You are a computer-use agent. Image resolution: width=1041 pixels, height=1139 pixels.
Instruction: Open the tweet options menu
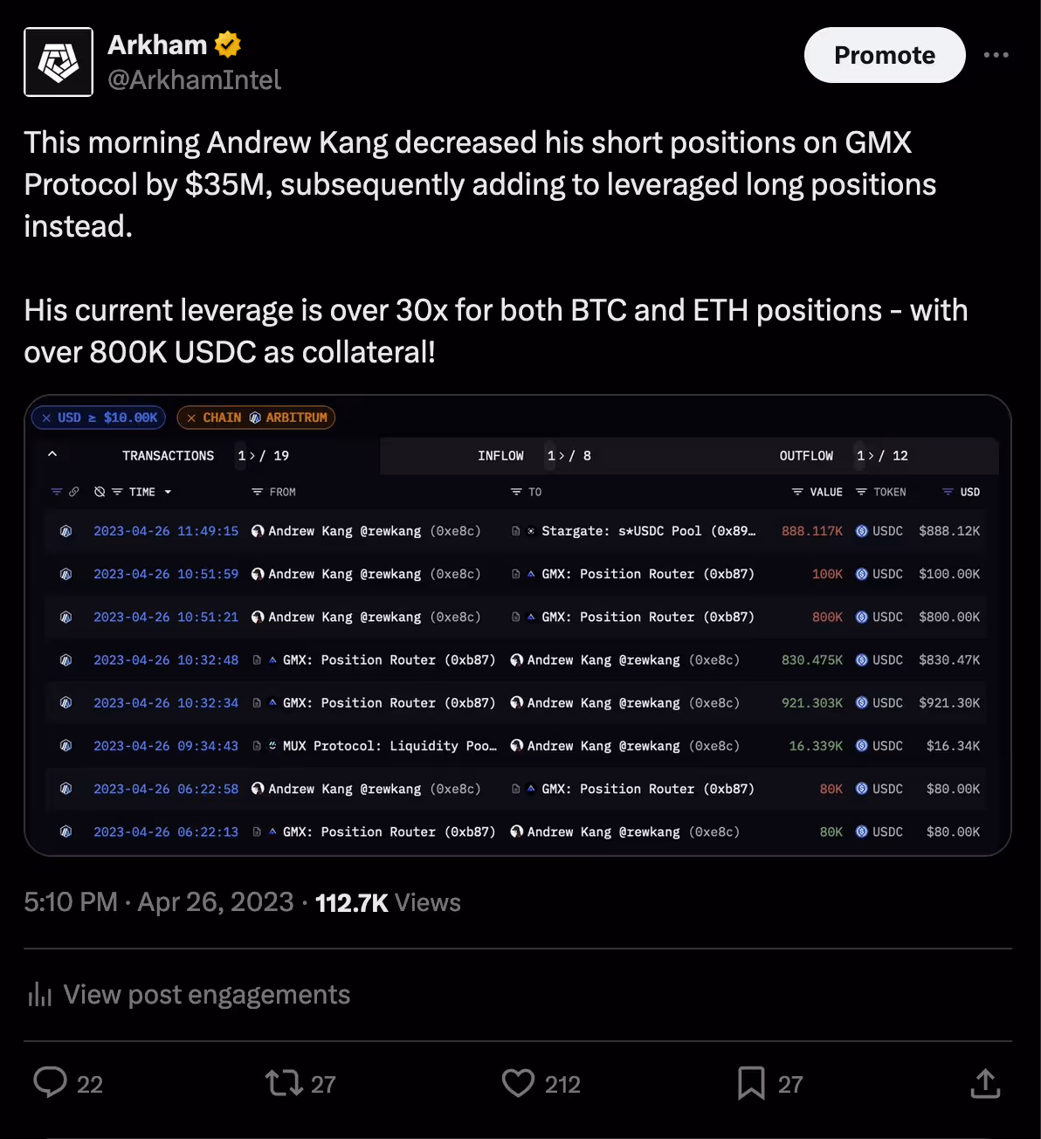pyautogui.click(x=996, y=54)
